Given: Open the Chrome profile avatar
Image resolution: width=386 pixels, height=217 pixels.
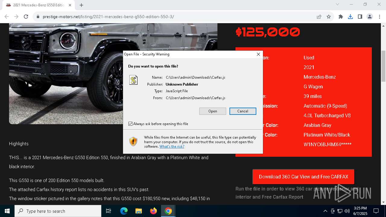Looking at the screenshot, I should click(370, 17).
